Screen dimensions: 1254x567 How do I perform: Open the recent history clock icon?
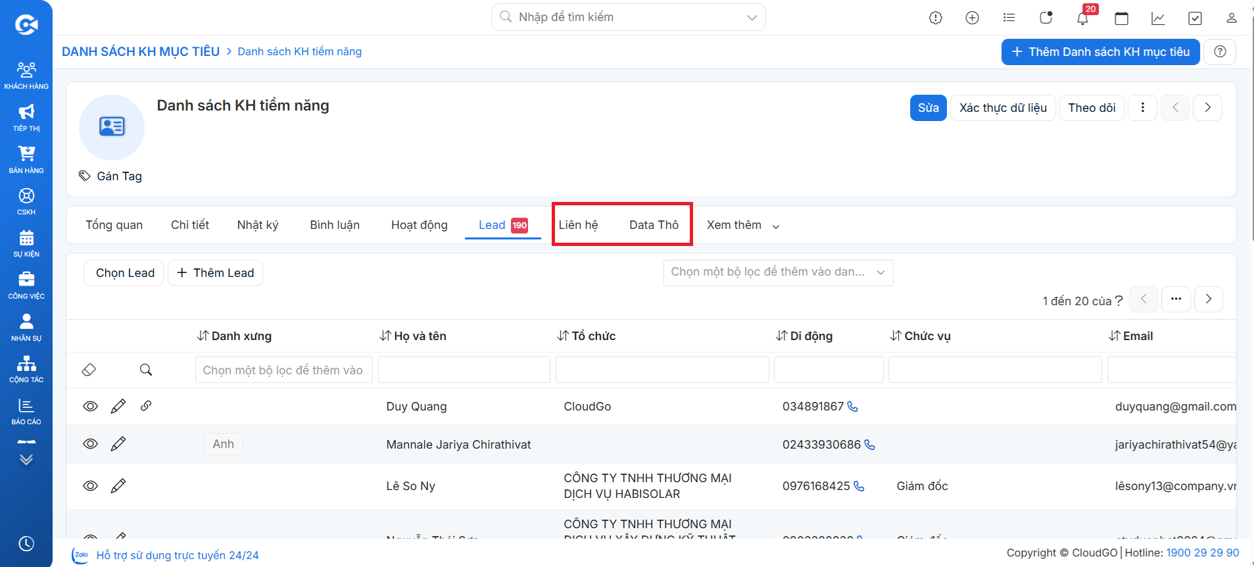pos(26,544)
